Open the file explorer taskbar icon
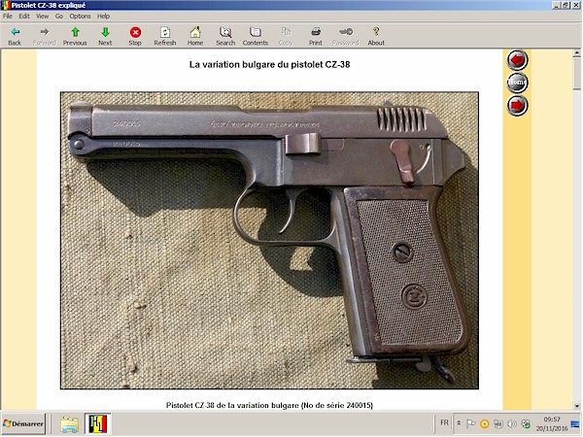 pos(70,424)
